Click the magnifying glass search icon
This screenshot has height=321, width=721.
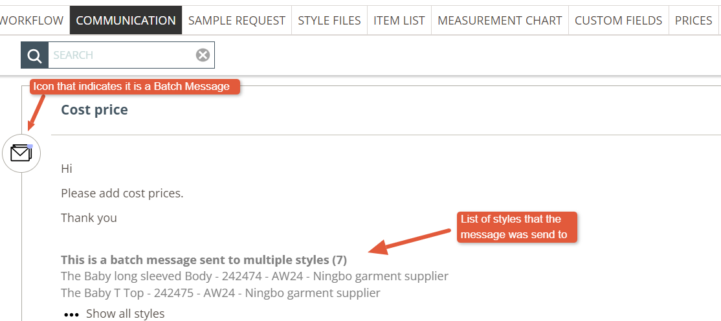34,55
